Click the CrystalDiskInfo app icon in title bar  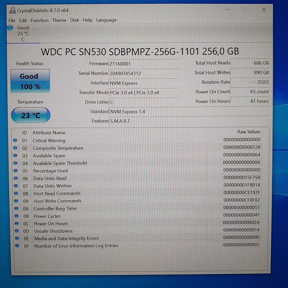[x=13, y=10]
